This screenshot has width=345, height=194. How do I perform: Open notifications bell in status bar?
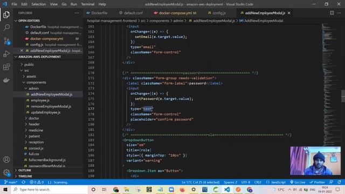[x=339, y=182]
